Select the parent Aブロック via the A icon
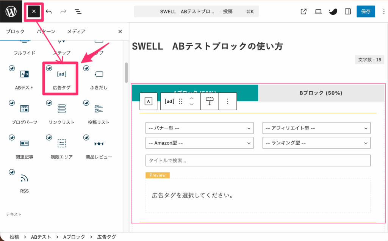 click(148, 101)
